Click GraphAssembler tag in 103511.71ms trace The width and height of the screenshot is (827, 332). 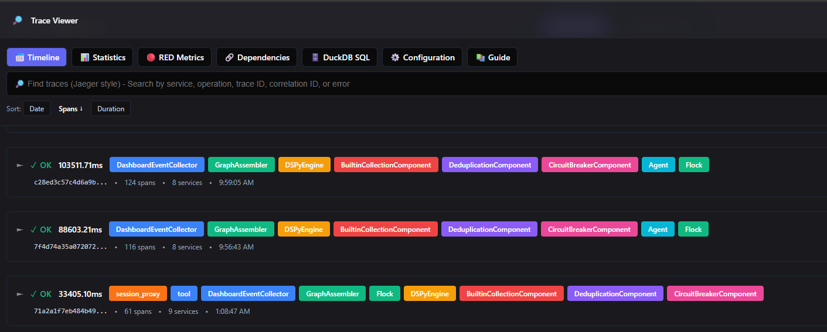coord(241,165)
